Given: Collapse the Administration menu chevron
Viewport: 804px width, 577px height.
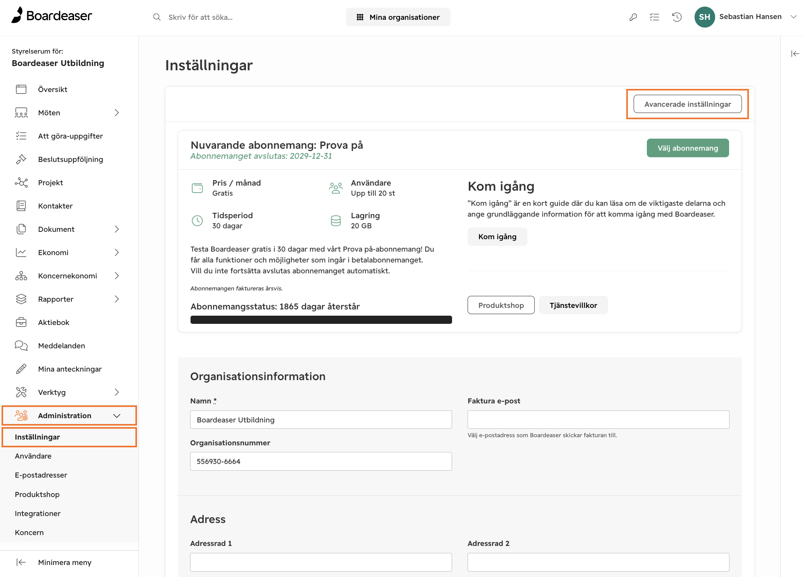Looking at the screenshot, I should pyautogui.click(x=117, y=415).
